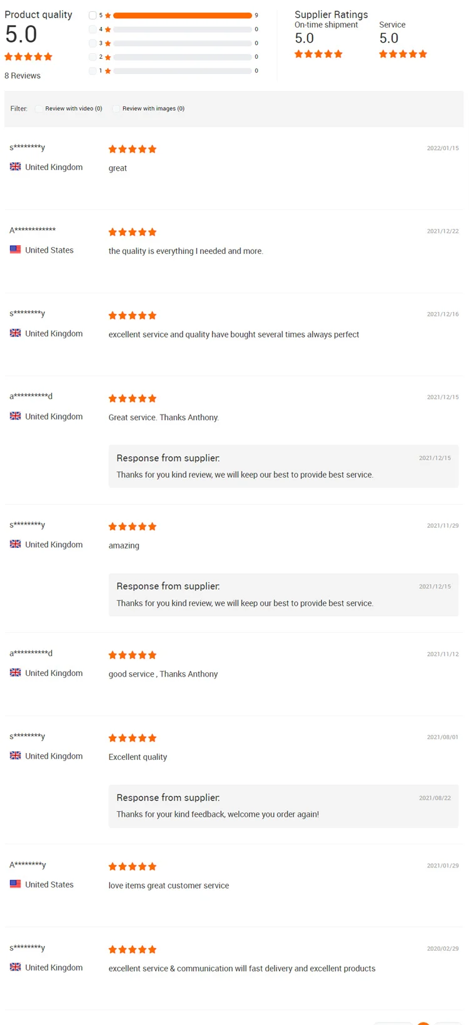This screenshot has height=1025, width=469.
Task: Click the US flag beside 'love items' review
Action: pyautogui.click(x=16, y=884)
